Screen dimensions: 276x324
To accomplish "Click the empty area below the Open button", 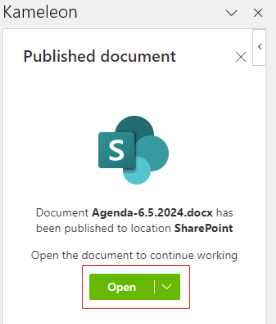I will pyautogui.click(x=134, y=316).
